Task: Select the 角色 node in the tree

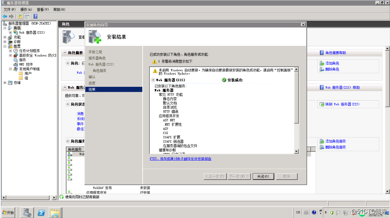Action: [x=17, y=28]
